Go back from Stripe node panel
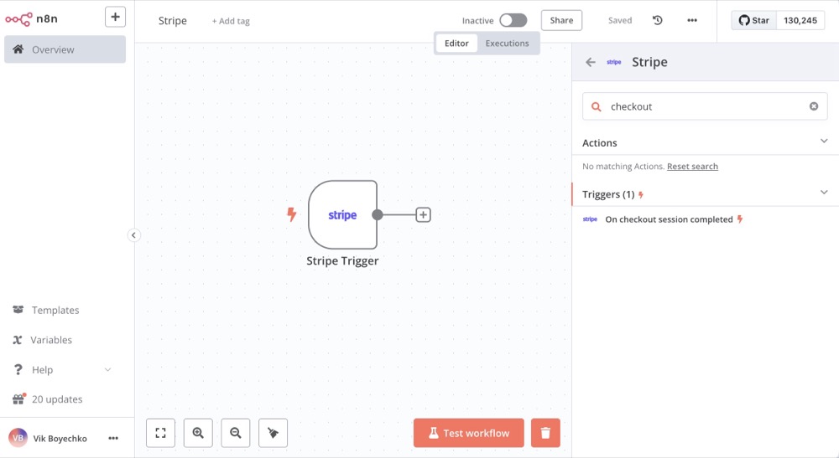This screenshot has height=458, width=839. click(591, 63)
